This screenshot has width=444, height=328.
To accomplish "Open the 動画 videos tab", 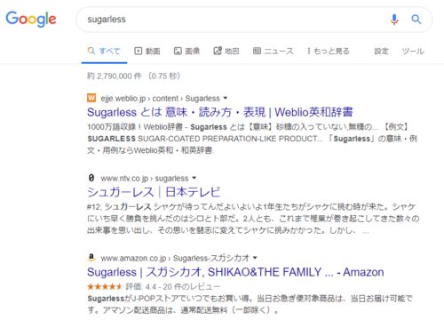I will click(x=147, y=51).
